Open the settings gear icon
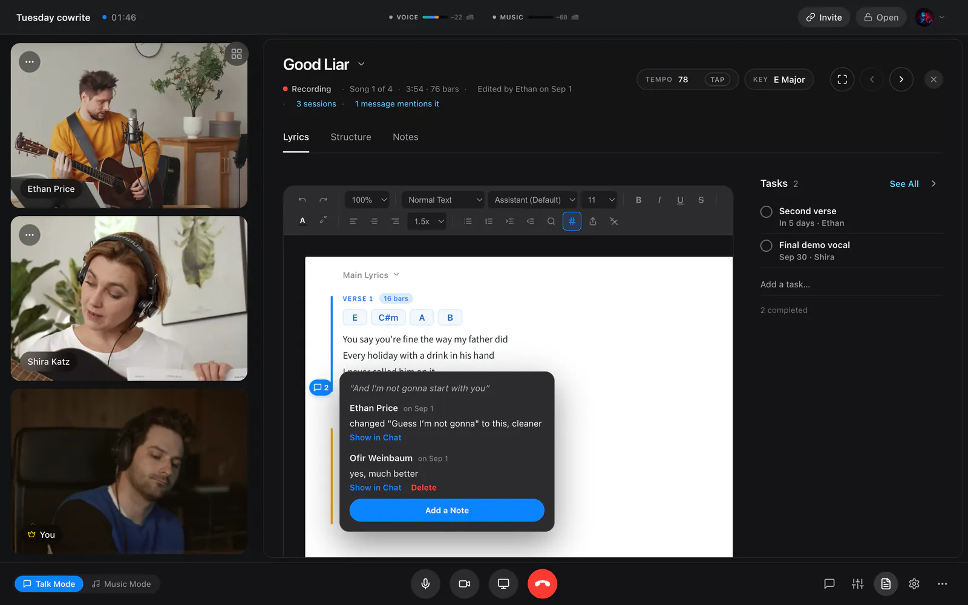 click(914, 584)
